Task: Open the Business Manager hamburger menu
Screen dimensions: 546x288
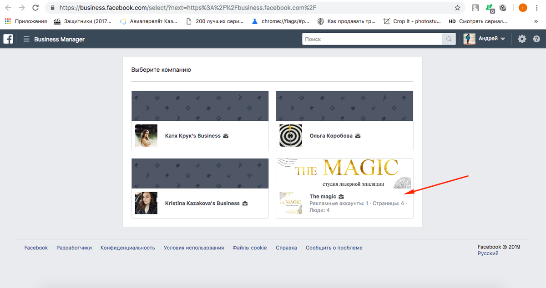Action: tap(26, 39)
